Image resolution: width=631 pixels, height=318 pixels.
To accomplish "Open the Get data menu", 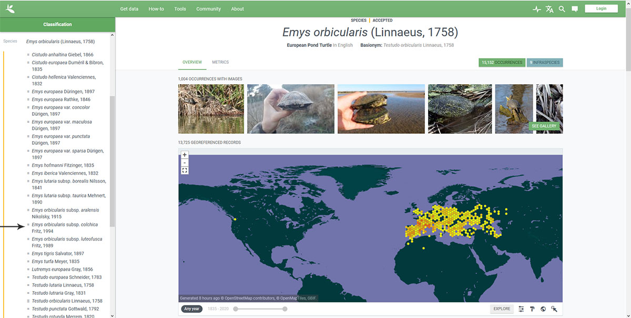I will (129, 9).
